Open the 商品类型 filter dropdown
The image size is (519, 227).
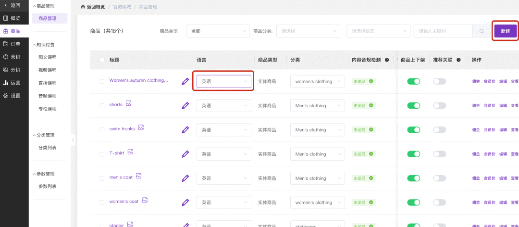point(218,31)
